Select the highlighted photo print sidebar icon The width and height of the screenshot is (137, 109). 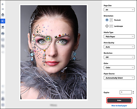(3, 21)
